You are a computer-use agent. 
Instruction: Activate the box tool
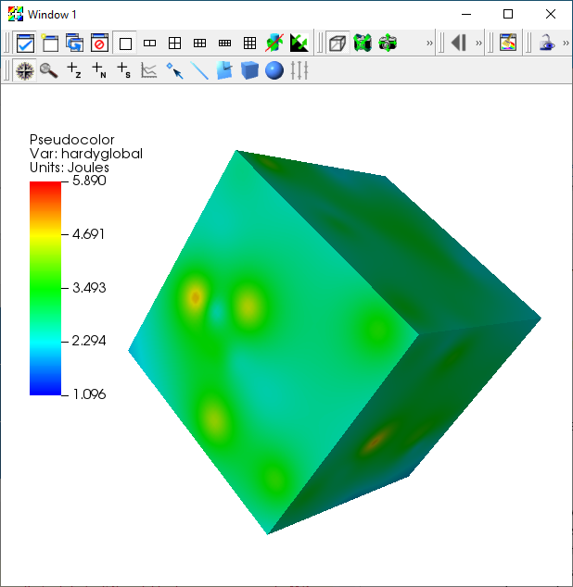[249, 70]
